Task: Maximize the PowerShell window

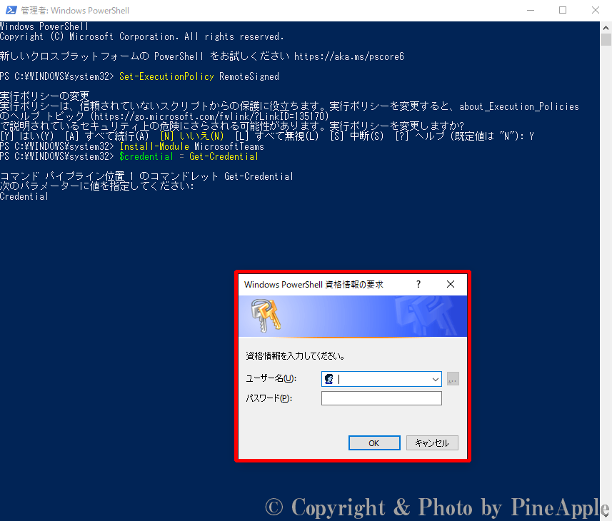Action: 563,11
